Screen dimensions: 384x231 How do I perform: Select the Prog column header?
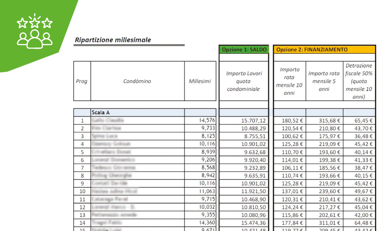82,81
